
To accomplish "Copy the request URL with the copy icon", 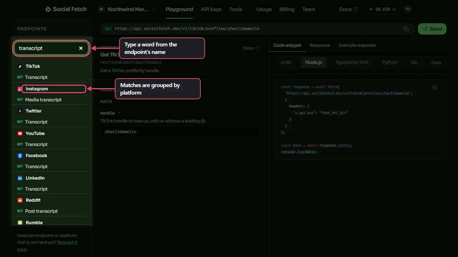I will [406, 29].
